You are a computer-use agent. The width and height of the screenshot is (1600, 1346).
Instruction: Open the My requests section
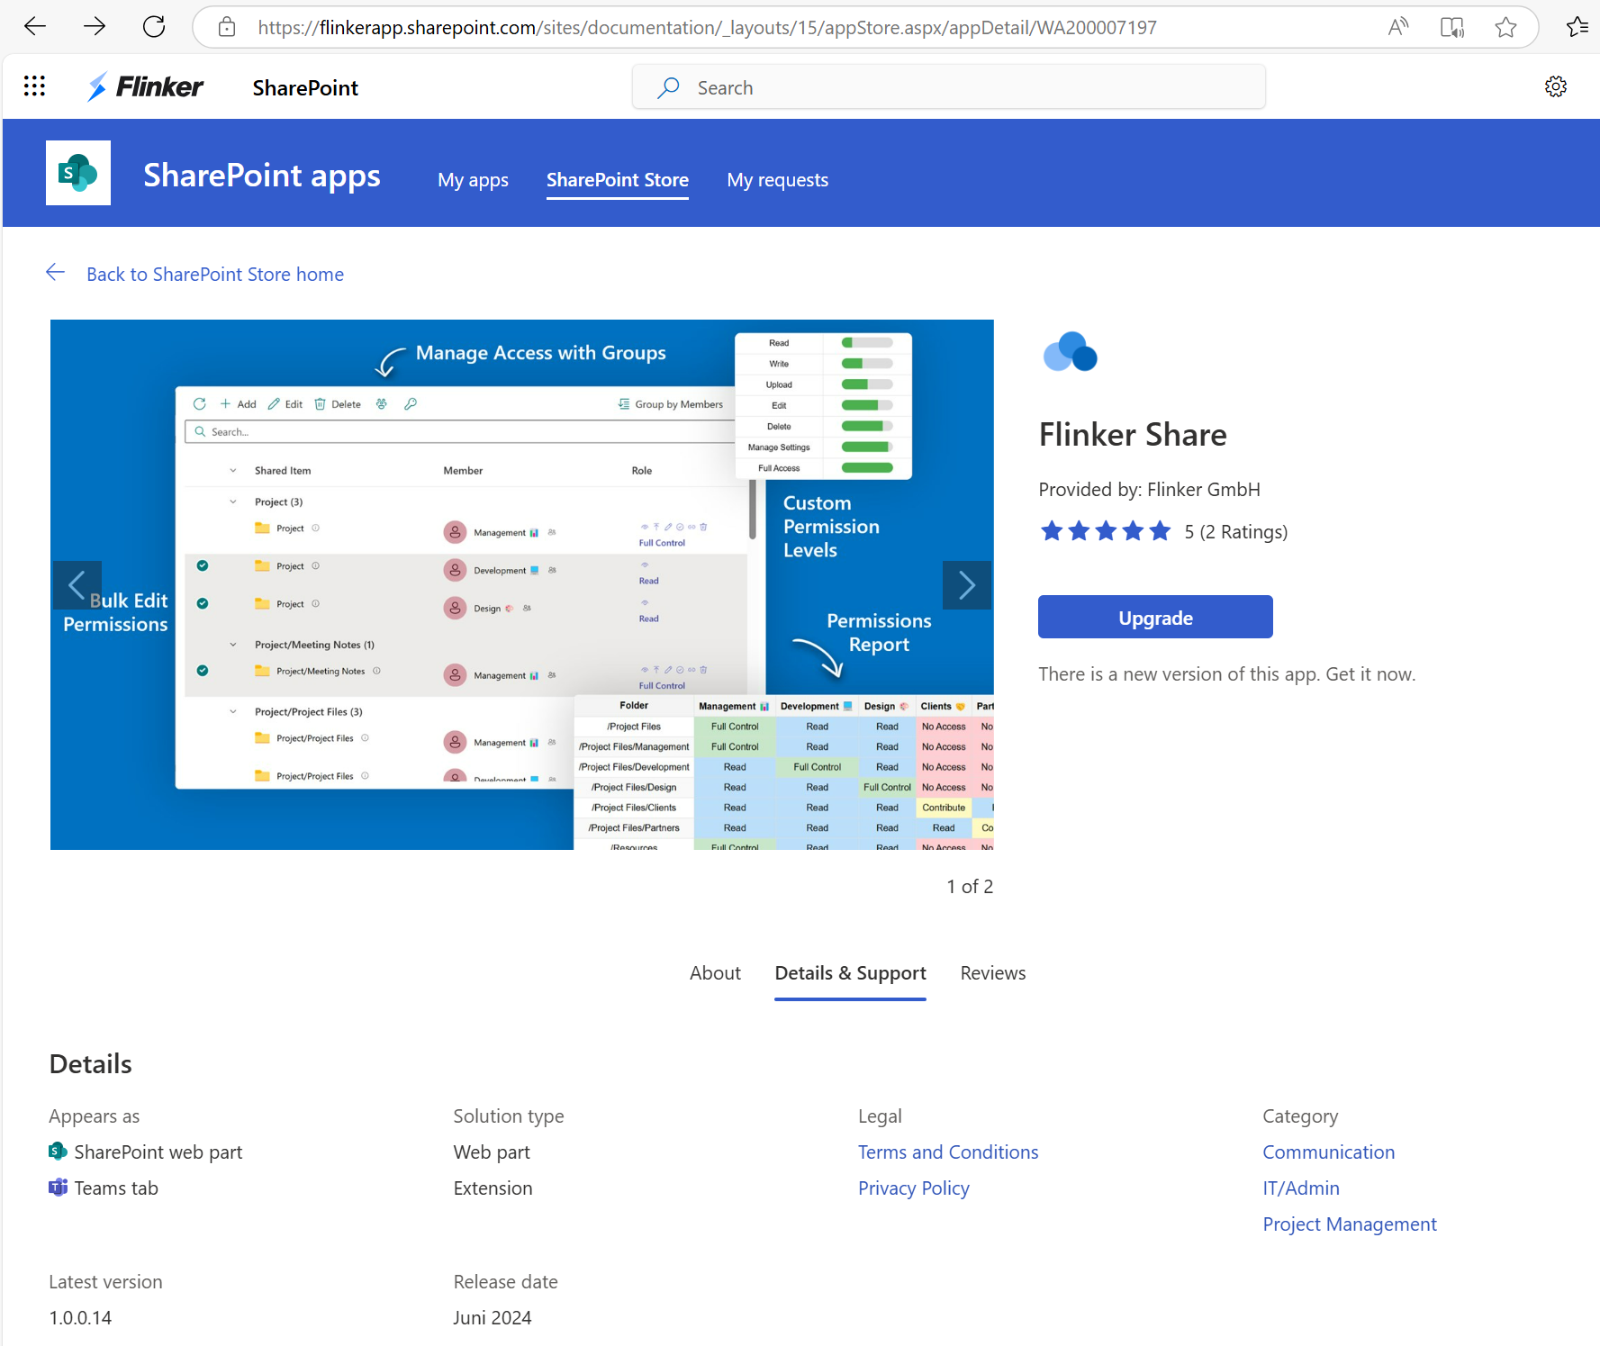pyautogui.click(x=777, y=179)
